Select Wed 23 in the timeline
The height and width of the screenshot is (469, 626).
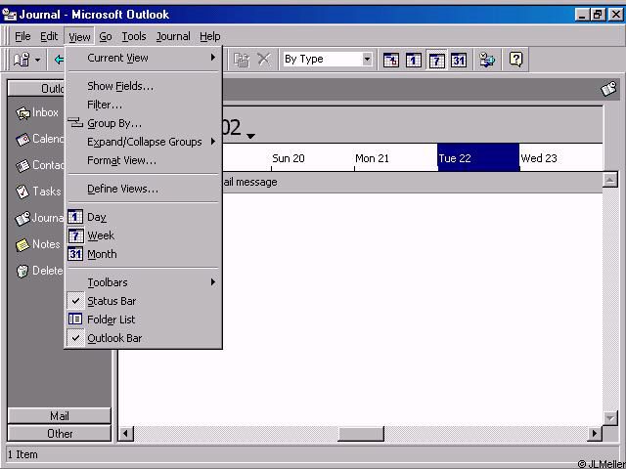(x=561, y=158)
